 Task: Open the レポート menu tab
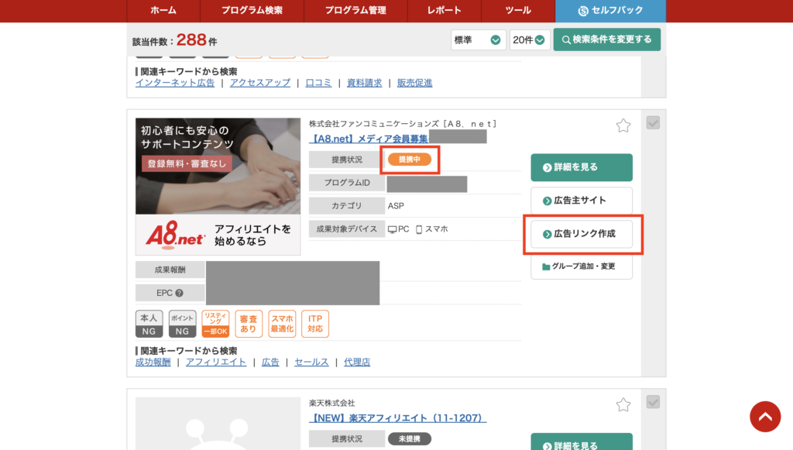[444, 11]
